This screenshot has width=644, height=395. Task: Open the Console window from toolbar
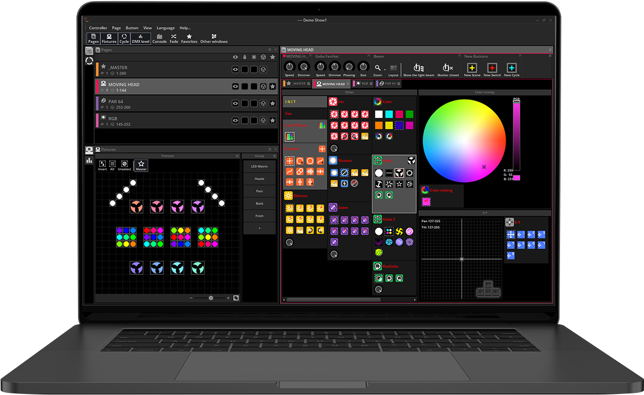[x=159, y=38]
